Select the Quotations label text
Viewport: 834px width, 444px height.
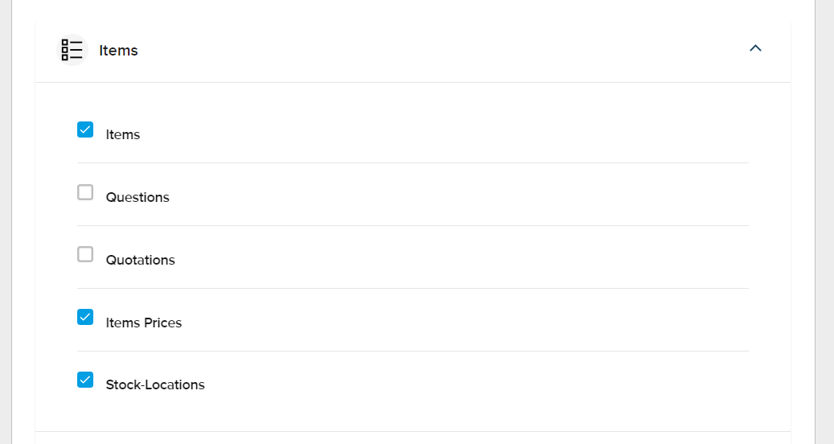coord(141,260)
